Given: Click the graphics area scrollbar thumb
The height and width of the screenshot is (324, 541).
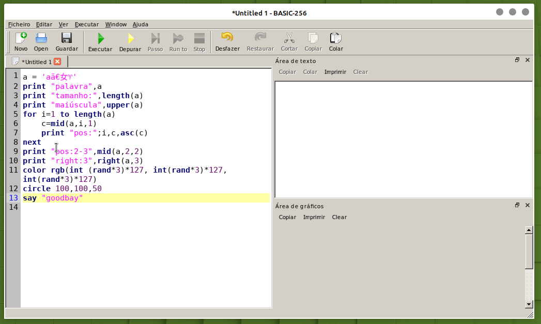Looking at the screenshot, I should pos(529,251).
